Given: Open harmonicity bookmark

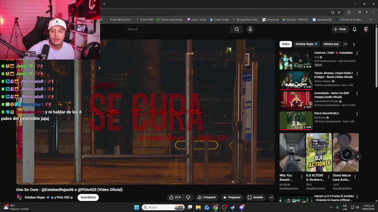Looking at the screenshot, I should [271, 20].
